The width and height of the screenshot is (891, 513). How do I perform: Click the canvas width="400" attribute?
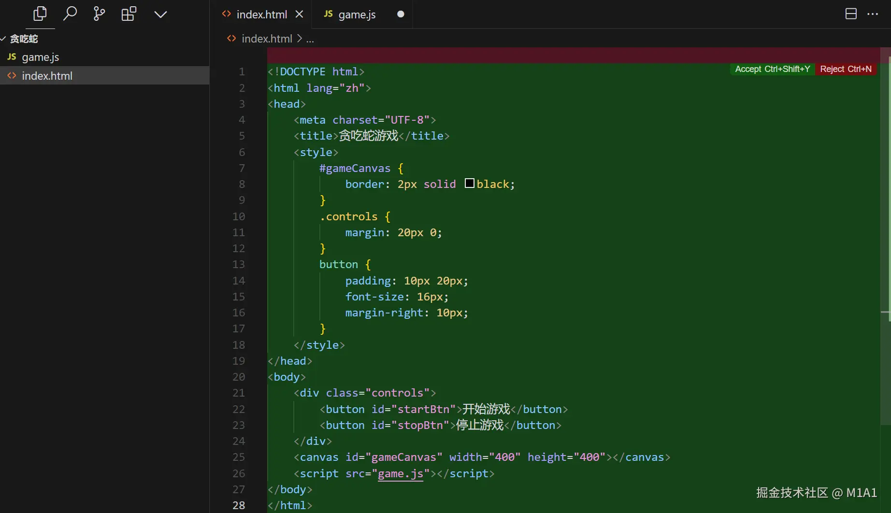[x=485, y=457]
